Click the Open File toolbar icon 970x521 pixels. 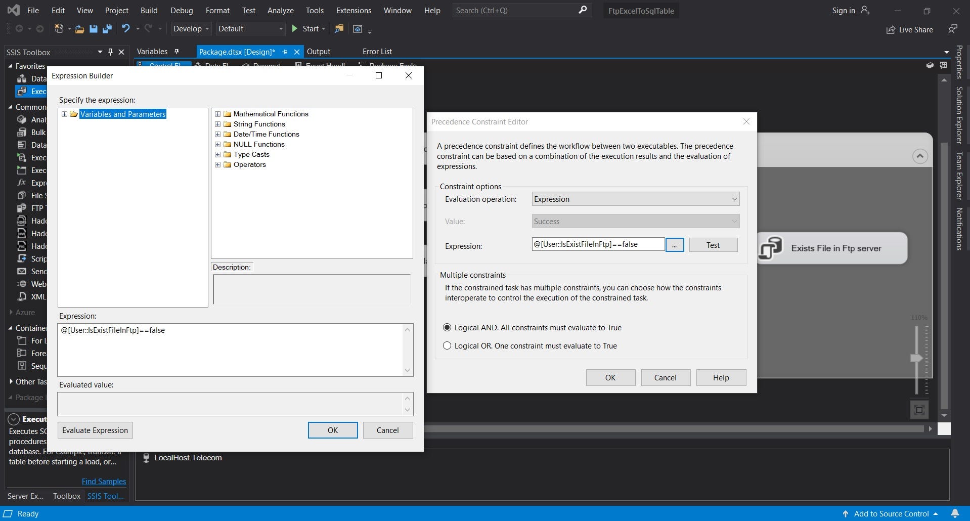tap(79, 29)
